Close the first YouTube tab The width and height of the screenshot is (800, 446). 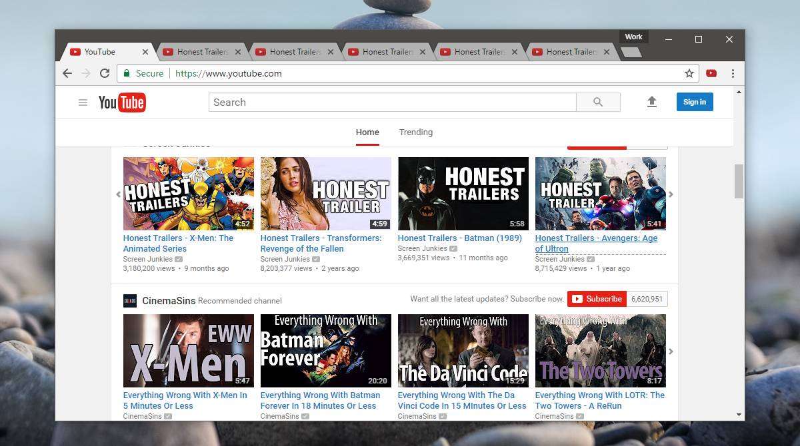[x=145, y=52]
